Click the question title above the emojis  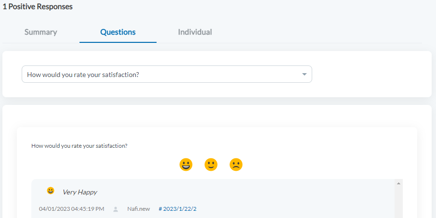click(x=79, y=145)
